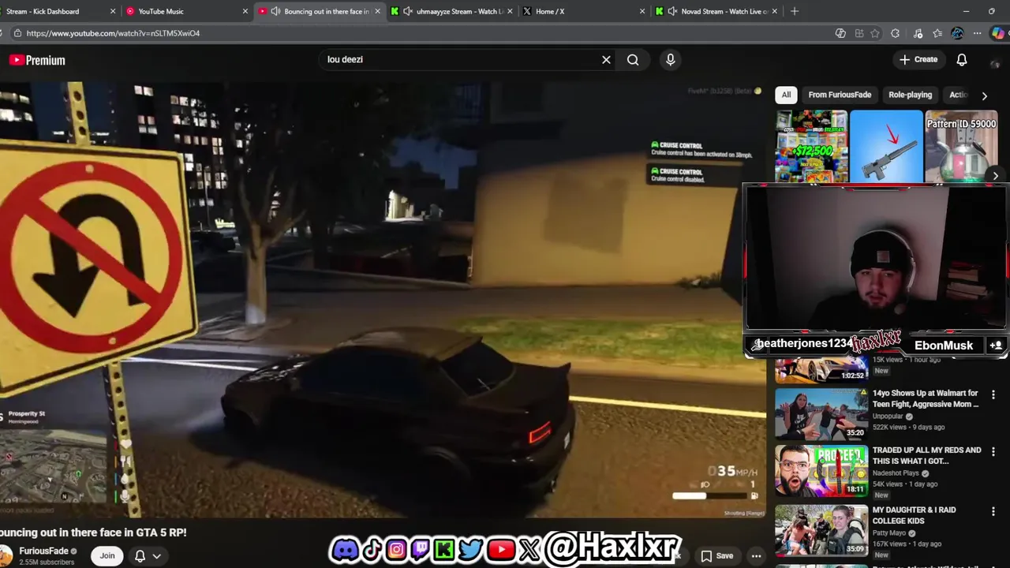Join the FuriousFade channel membership
Screen dimensions: 1010x568
[107, 555]
